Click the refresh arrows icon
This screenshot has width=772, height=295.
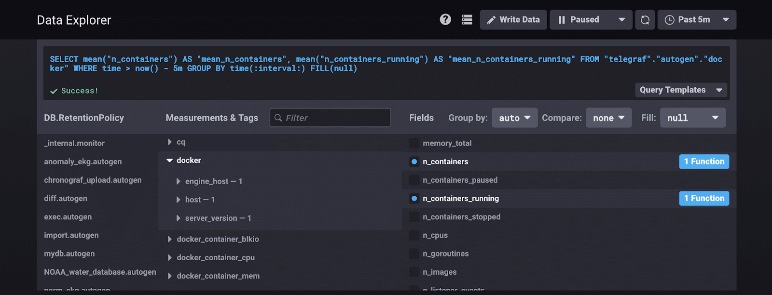(645, 20)
